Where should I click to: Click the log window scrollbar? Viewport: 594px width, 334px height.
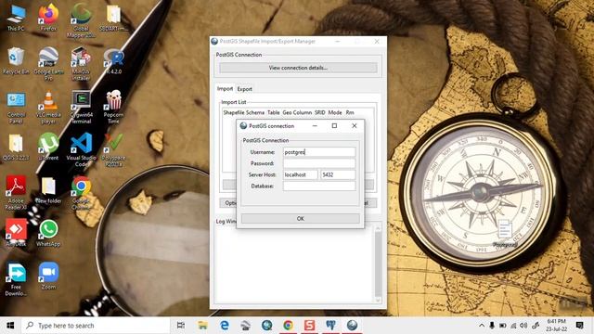[378, 263]
